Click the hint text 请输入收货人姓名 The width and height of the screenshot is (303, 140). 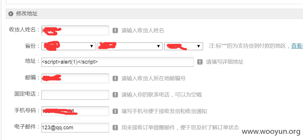pyautogui.click(x=143, y=30)
